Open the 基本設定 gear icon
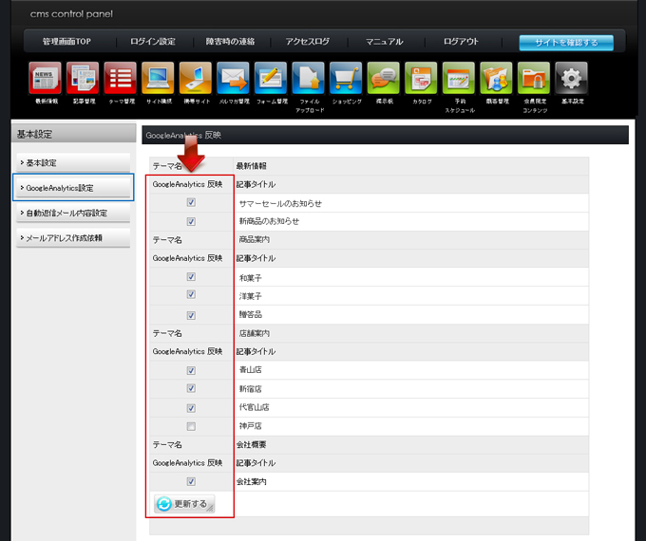Viewport: 646px width, 541px height. tap(571, 78)
